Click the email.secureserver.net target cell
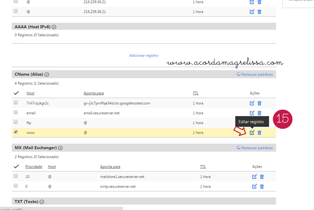 (x=102, y=113)
